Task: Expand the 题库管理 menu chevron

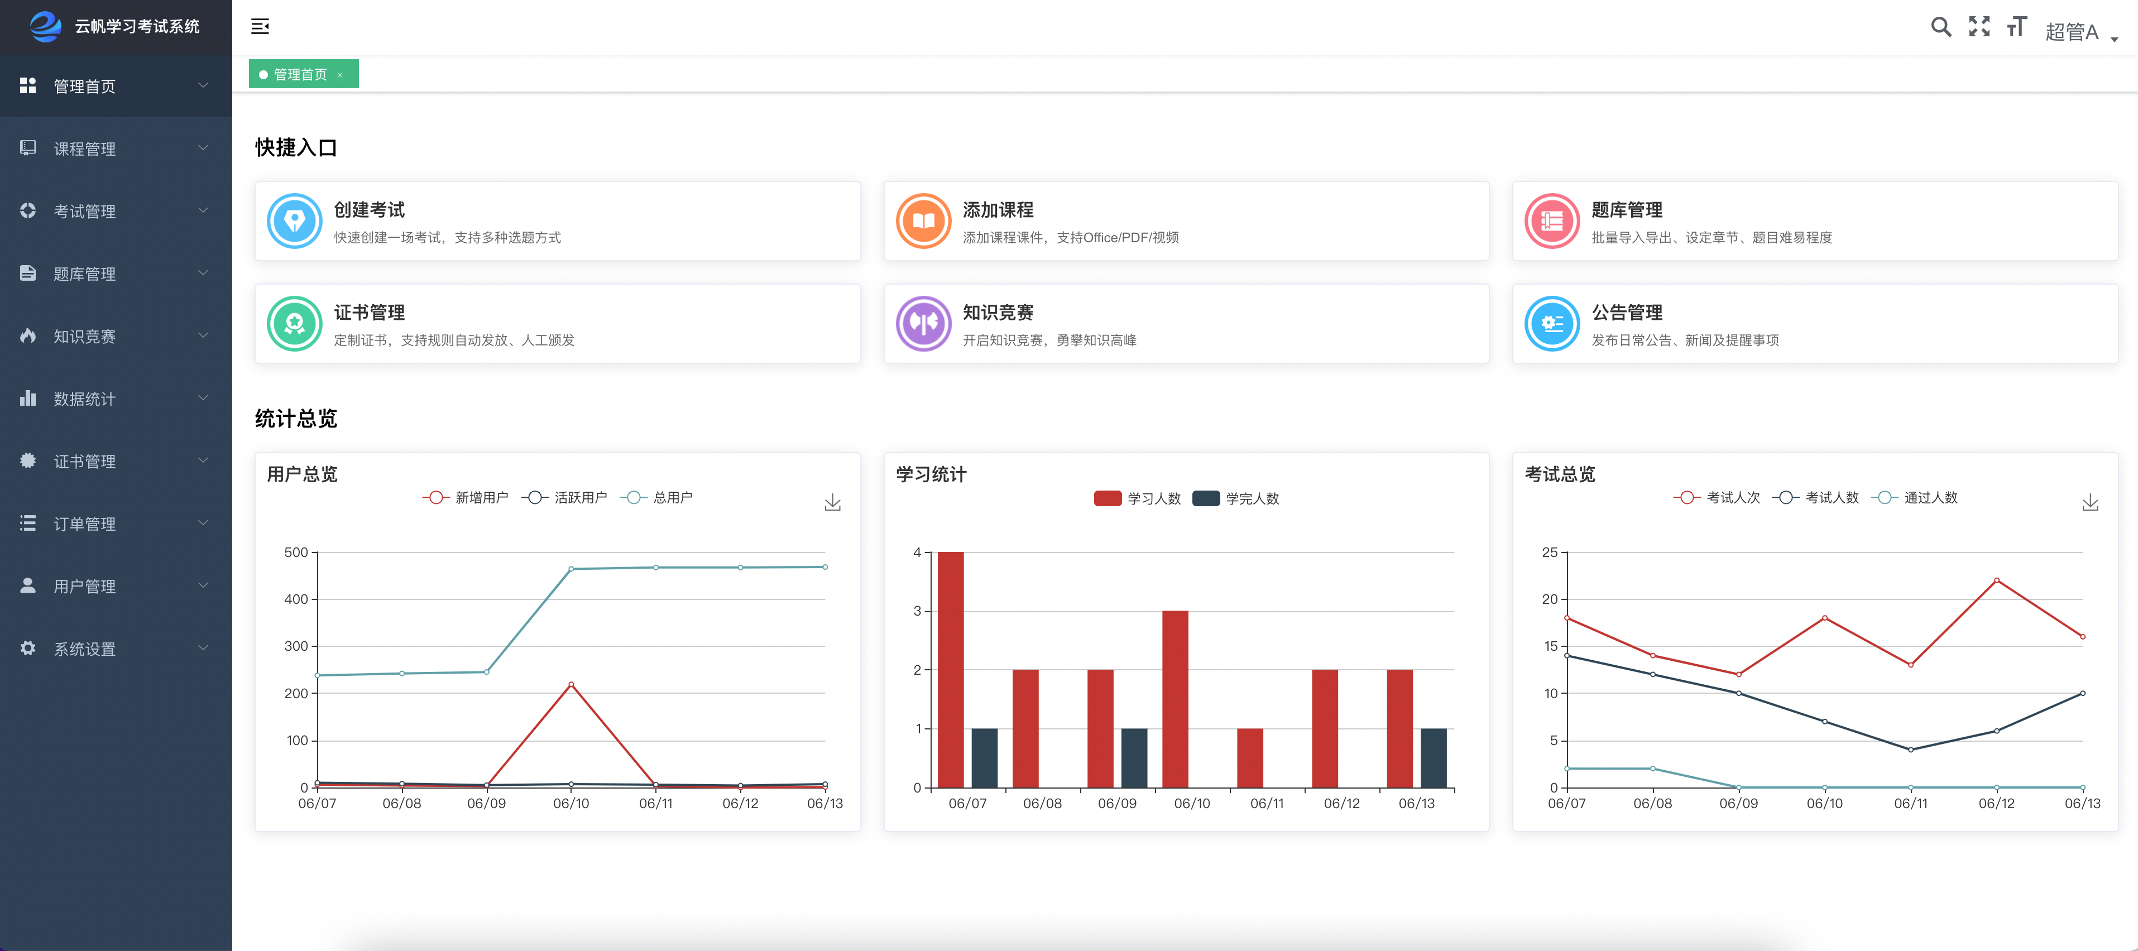Action: click(203, 273)
